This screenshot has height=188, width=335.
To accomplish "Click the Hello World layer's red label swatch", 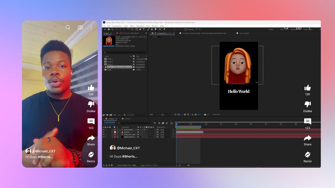I will [115, 130].
